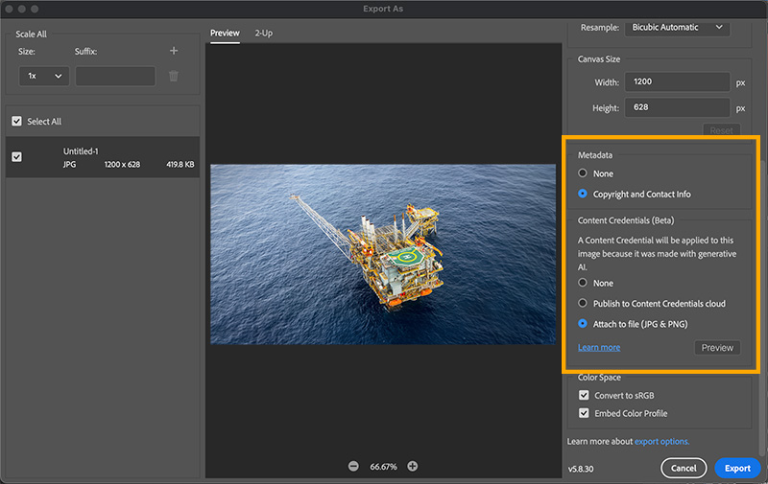768x484 pixels.
Task: Toggle the Select All checkbox
Action: coord(16,122)
